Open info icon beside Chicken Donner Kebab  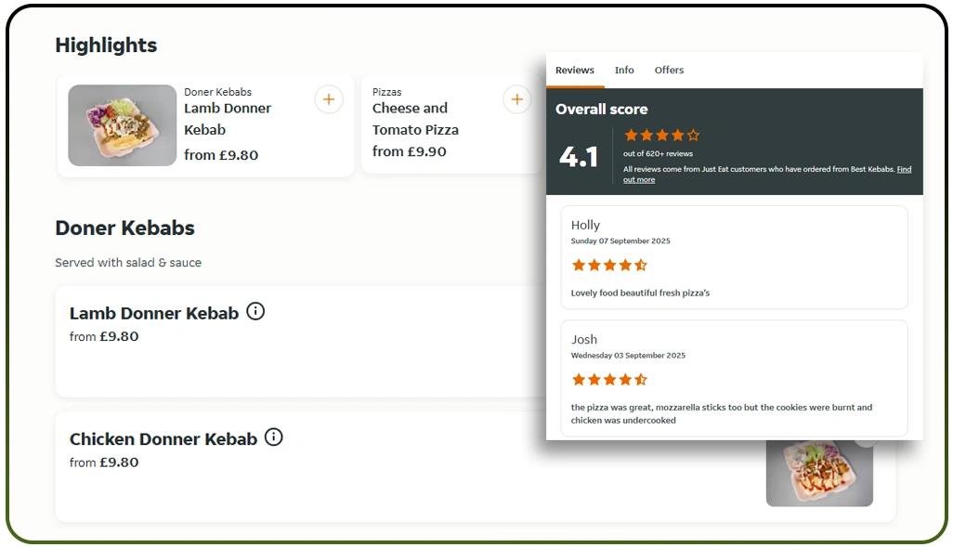tap(274, 437)
